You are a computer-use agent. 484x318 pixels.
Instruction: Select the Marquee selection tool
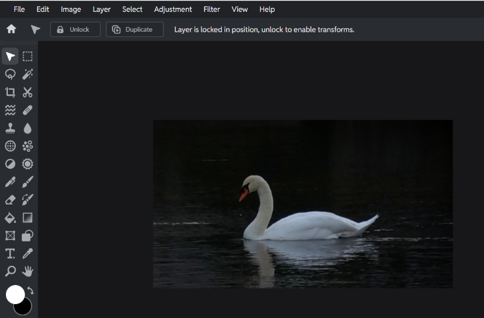pyautogui.click(x=28, y=57)
